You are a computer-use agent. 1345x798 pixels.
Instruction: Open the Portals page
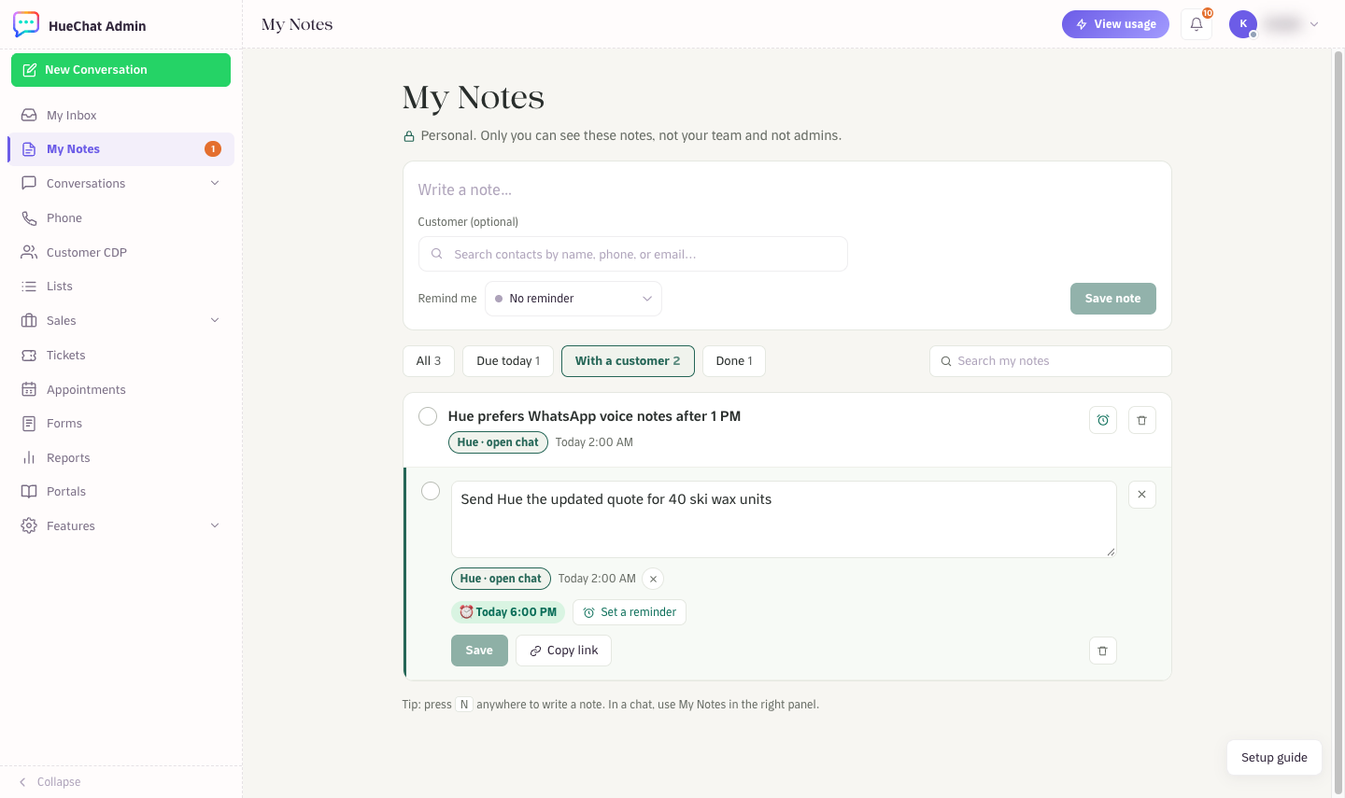tap(120, 491)
